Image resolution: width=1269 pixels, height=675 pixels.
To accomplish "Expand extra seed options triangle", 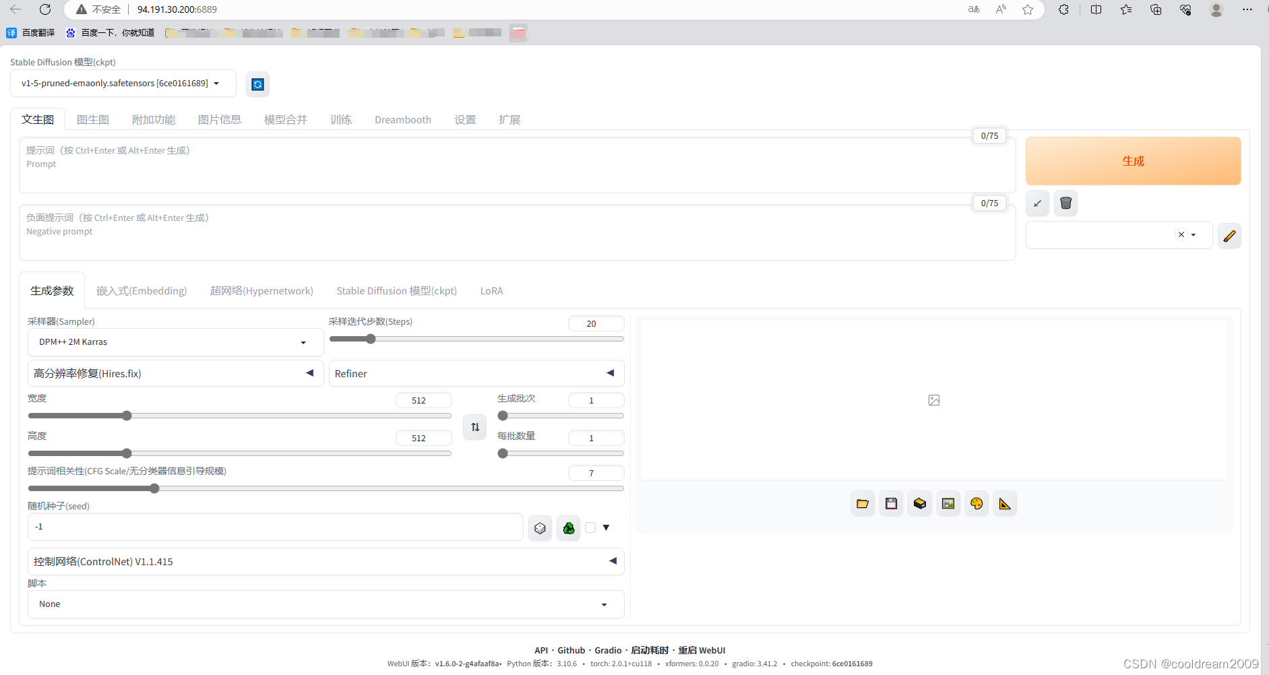I will pyautogui.click(x=606, y=528).
